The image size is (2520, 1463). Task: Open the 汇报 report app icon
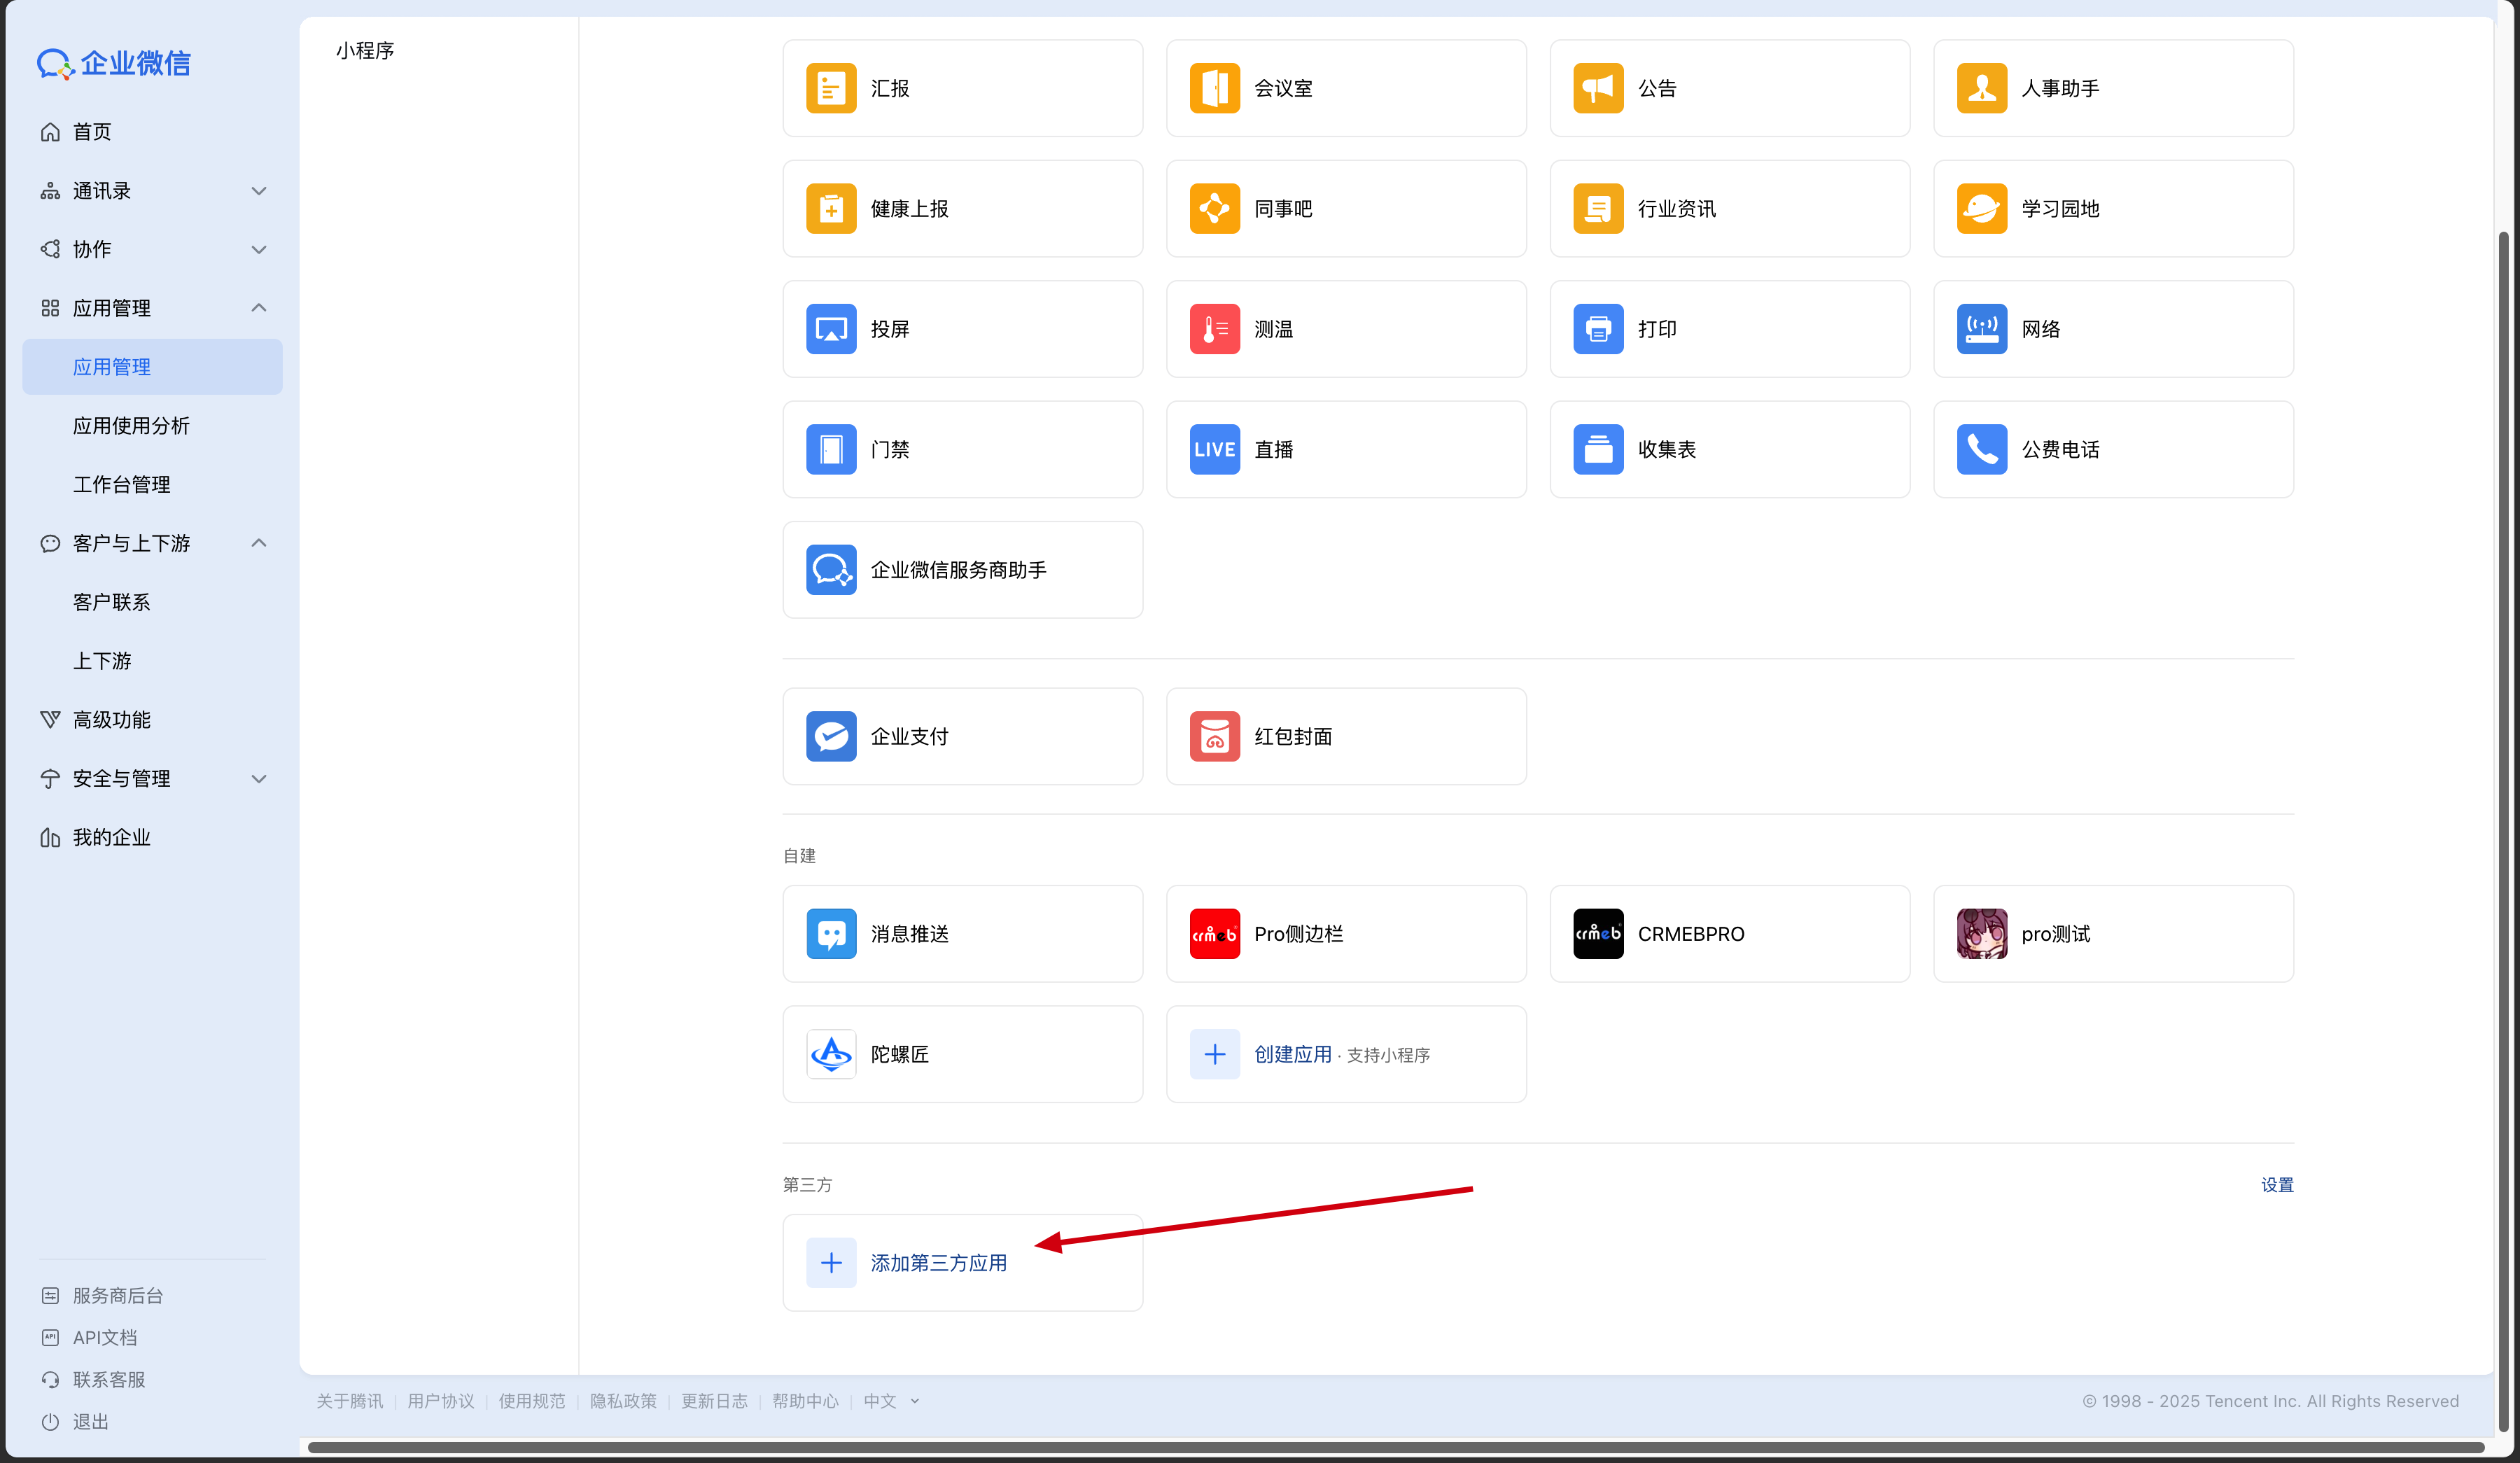pos(831,88)
